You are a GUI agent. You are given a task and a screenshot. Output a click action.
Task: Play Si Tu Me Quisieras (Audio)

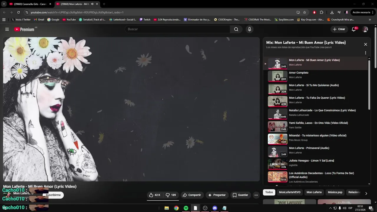pyautogui.click(x=315, y=89)
